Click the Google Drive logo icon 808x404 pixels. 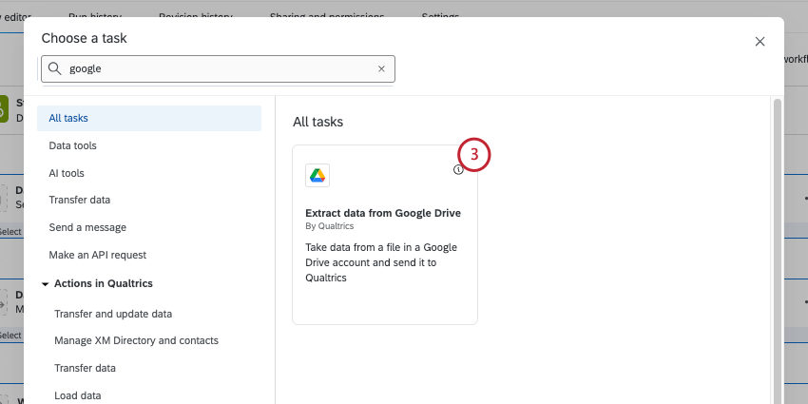tap(317, 175)
